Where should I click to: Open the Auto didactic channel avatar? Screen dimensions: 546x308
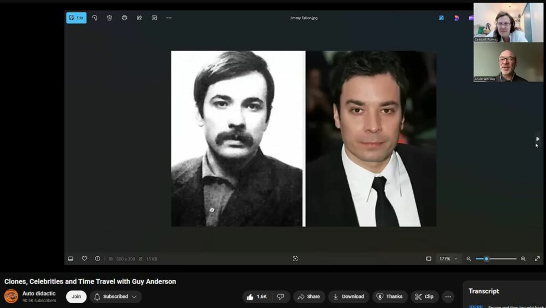pyautogui.click(x=11, y=296)
